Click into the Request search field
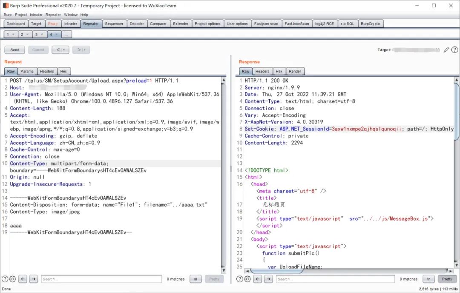This screenshot has width=460, height=293. point(101,279)
